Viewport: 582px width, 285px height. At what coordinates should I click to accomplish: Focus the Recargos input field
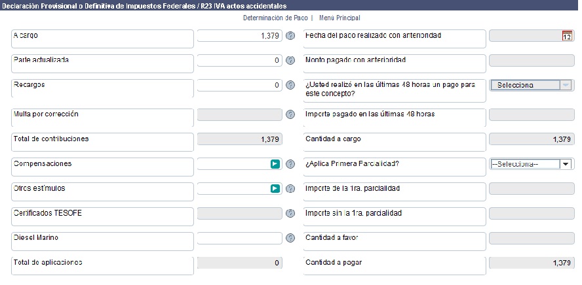point(240,85)
